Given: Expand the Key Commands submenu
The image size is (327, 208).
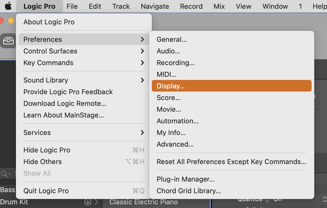Looking at the screenshot, I should click(84, 63).
